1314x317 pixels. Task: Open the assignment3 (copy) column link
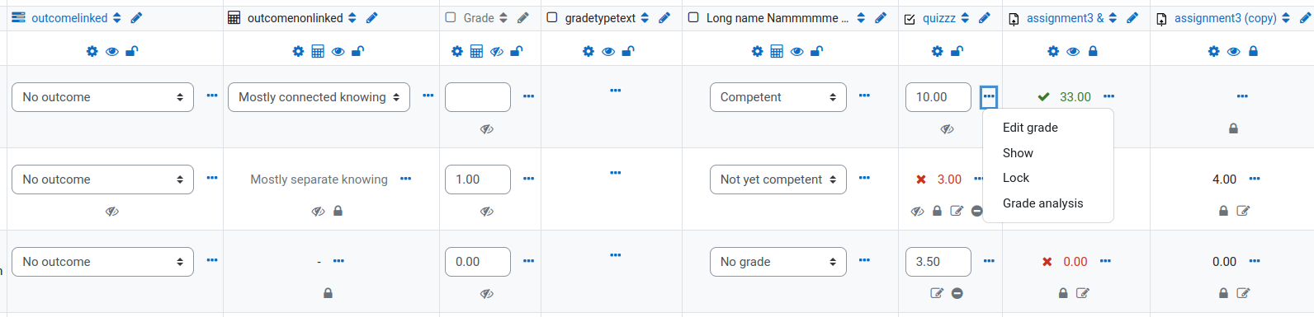tap(1225, 18)
